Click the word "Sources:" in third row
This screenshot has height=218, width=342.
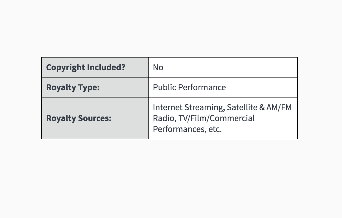(x=94, y=118)
